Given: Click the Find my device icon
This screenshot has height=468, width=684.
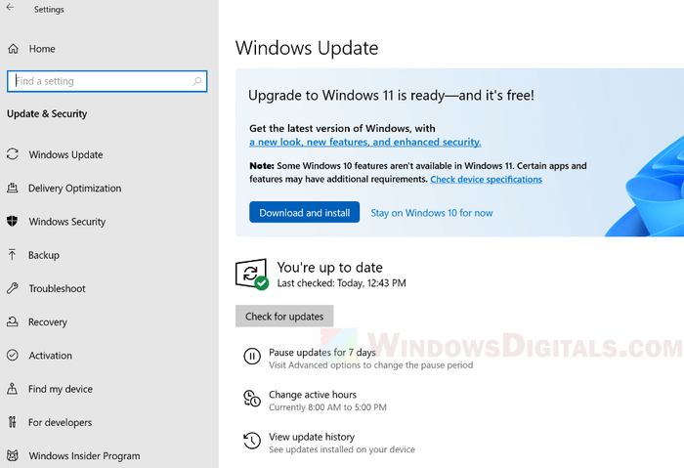Looking at the screenshot, I should point(12,388).
